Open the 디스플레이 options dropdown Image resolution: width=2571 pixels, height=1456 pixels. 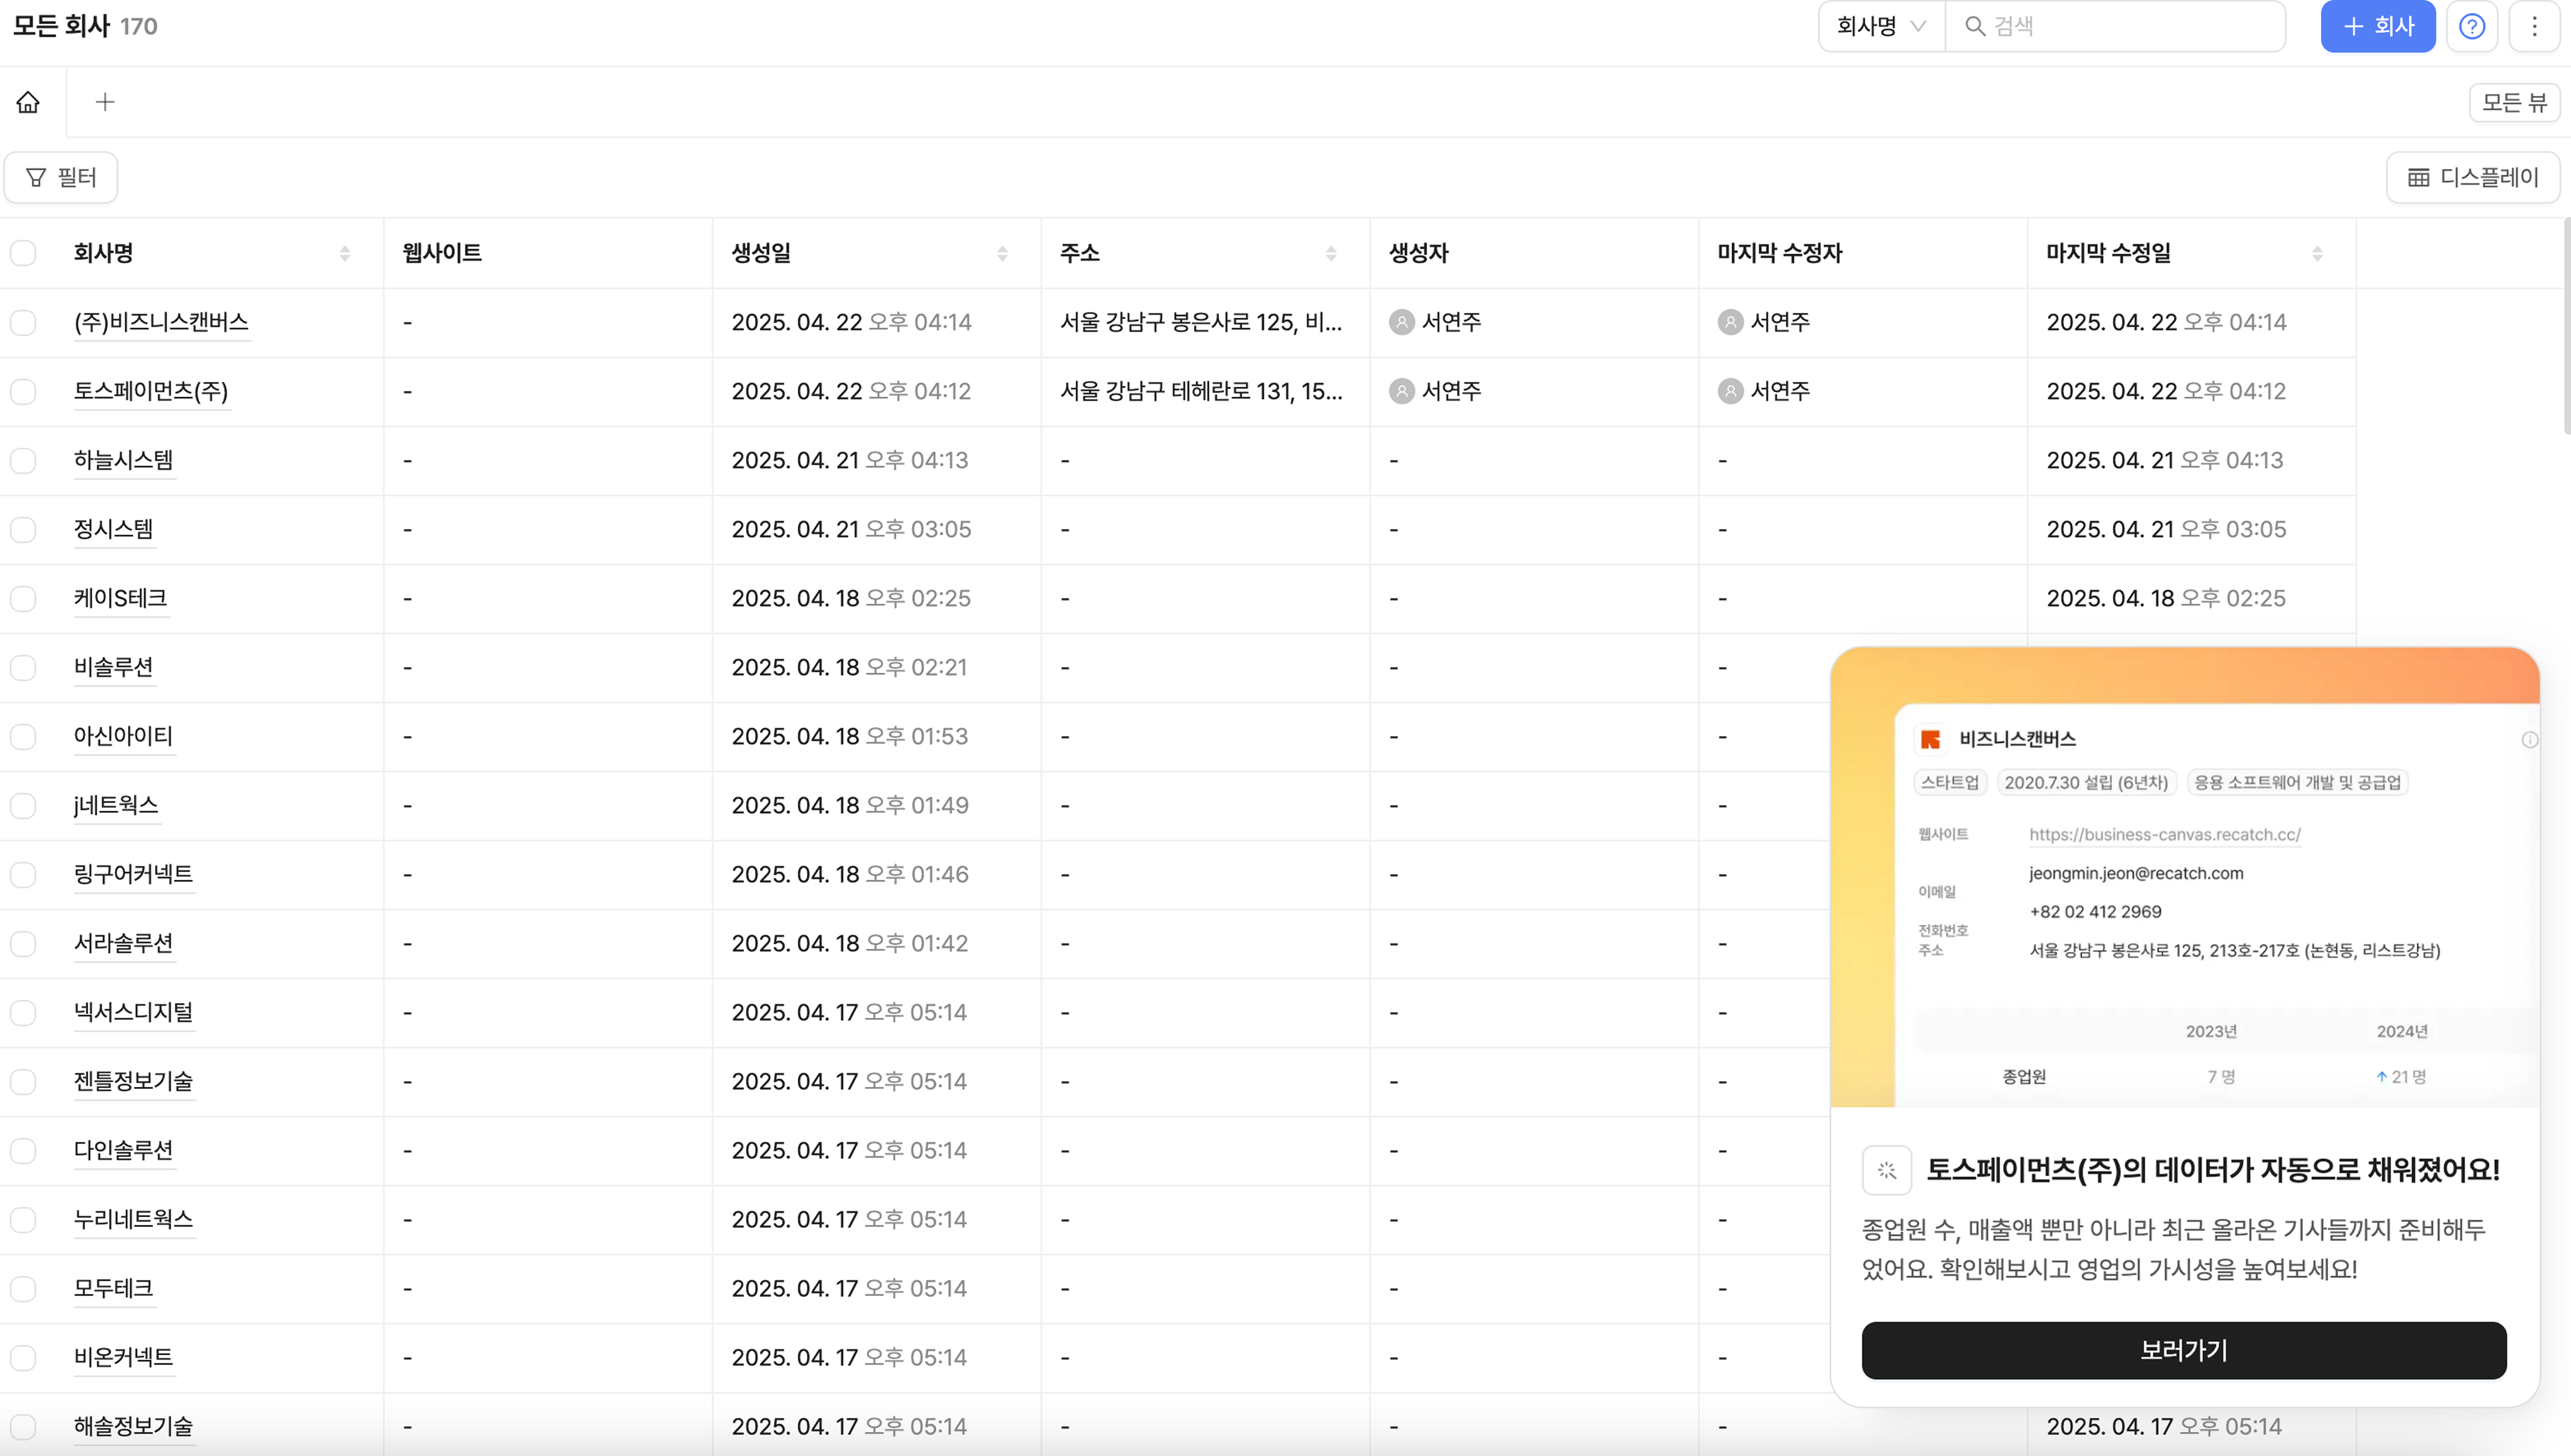point(2472,177)
